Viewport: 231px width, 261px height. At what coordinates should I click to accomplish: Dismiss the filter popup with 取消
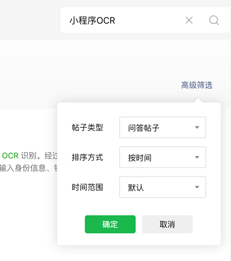point(167,224)
